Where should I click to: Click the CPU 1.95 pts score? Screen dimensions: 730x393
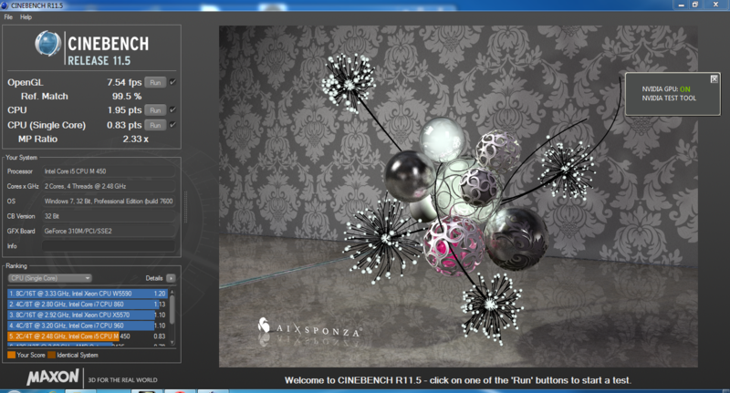point(124,110)
